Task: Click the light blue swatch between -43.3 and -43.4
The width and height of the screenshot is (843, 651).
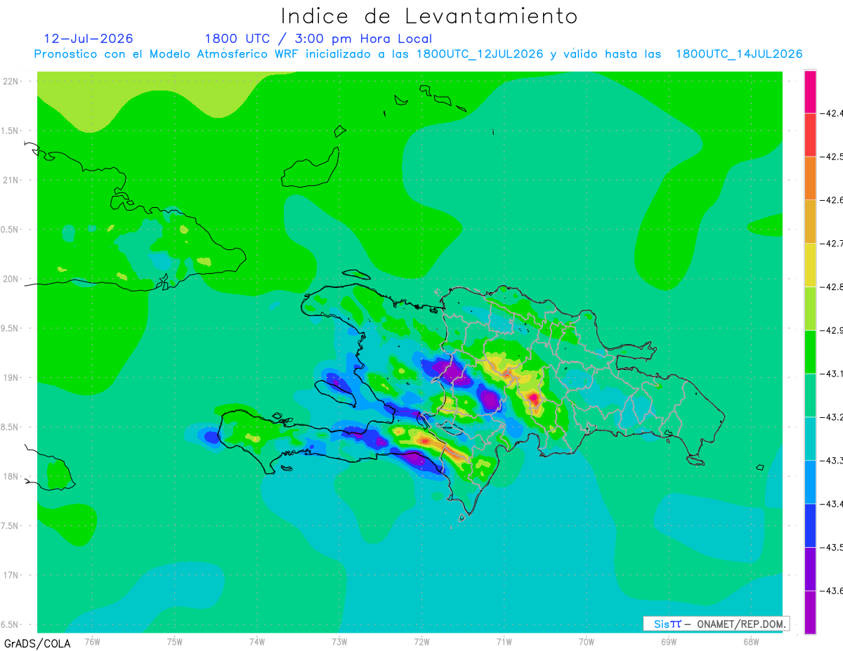Action: (810, 482)
